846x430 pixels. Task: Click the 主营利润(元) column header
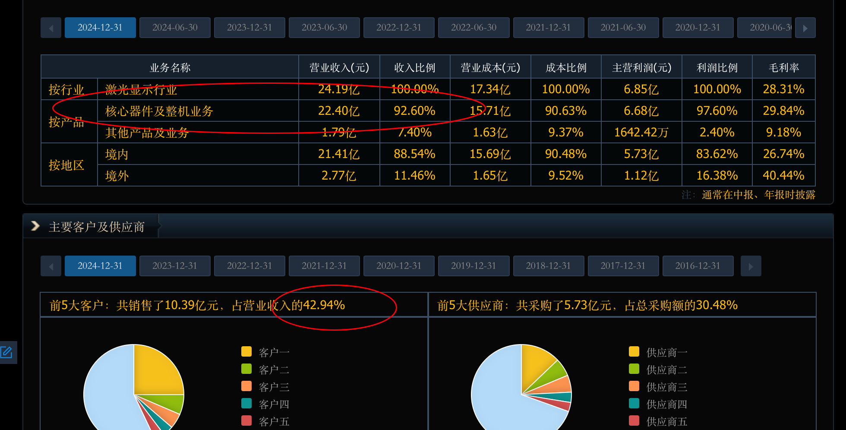641,68
